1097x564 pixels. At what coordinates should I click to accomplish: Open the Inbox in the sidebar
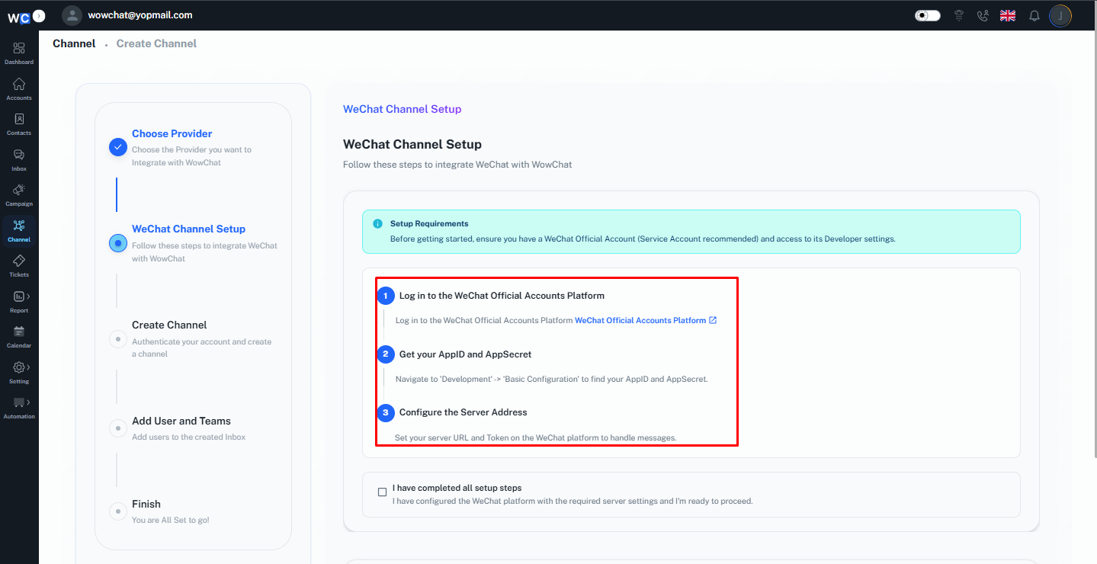pos(19,160)
